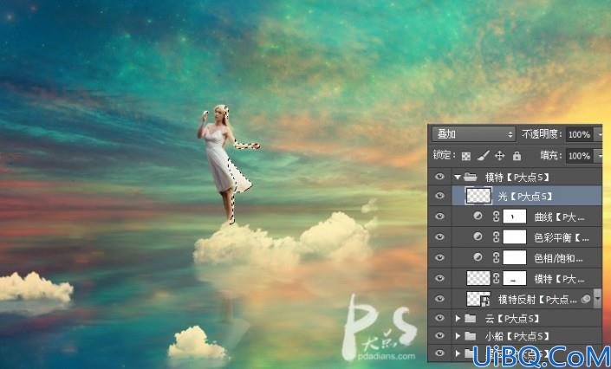The image size is (611, 369).
Task: Click the 填充 100% value field
Action: coord(579,156)
